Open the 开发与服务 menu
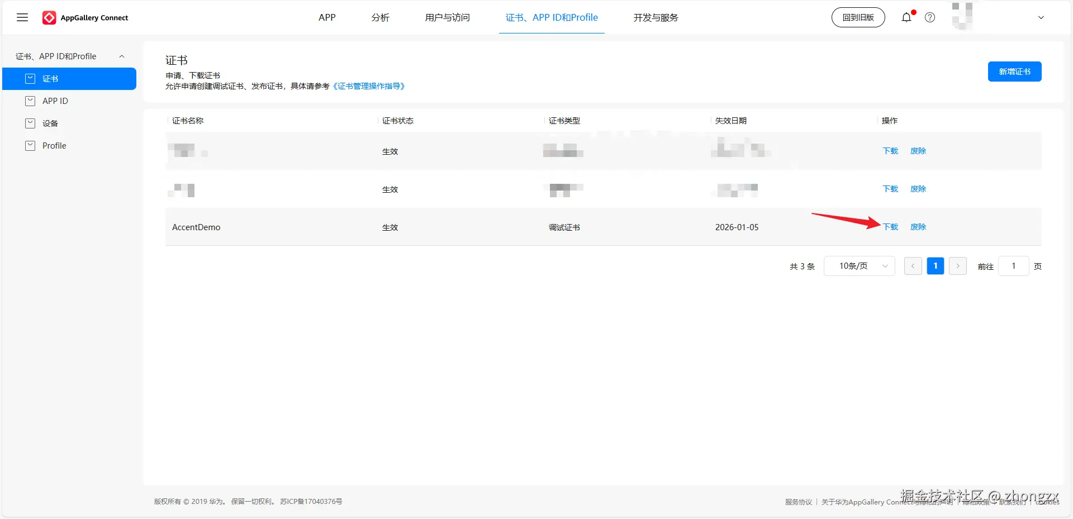 click(655, 17)
